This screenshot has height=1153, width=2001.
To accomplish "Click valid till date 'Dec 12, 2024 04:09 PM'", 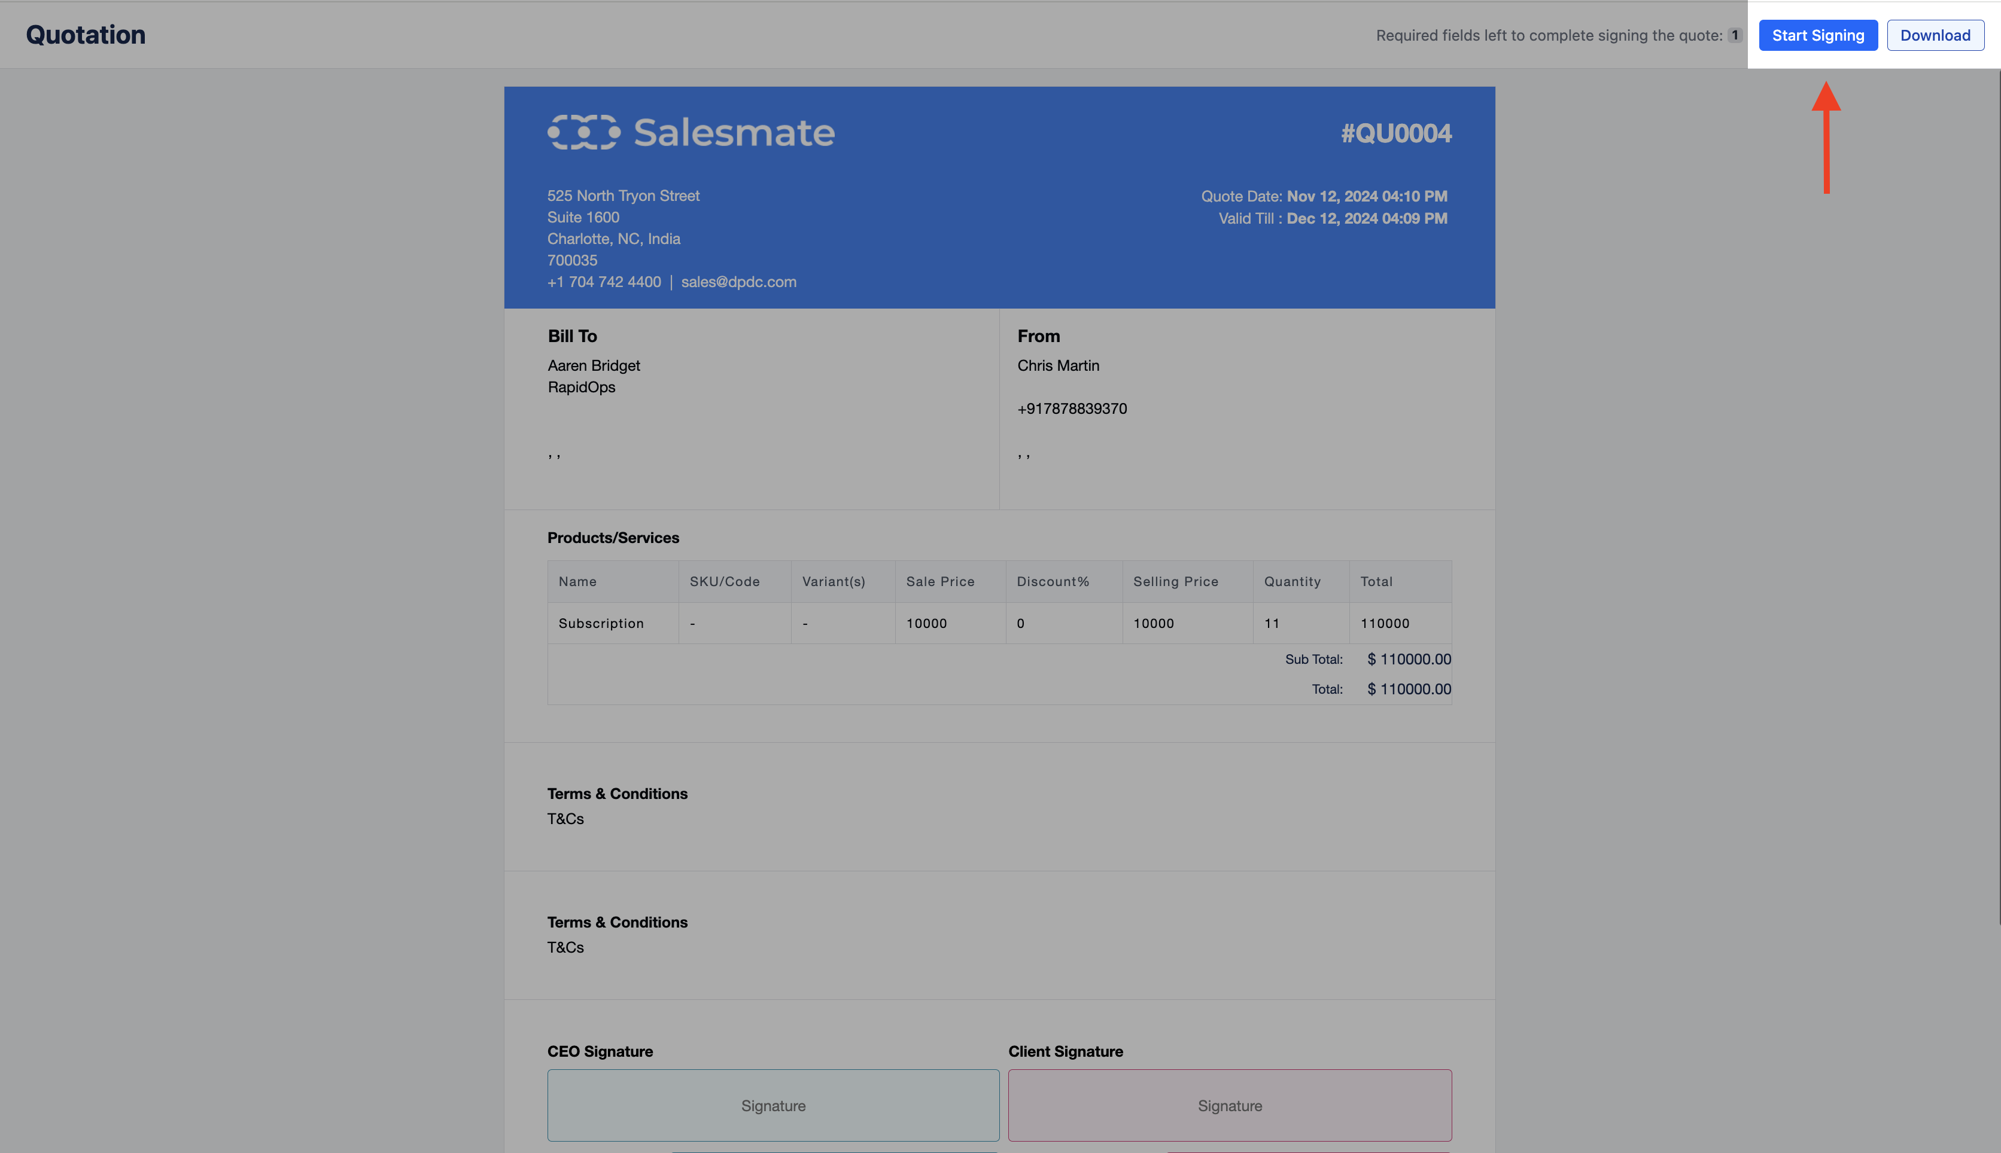I will coord(1367,218).
